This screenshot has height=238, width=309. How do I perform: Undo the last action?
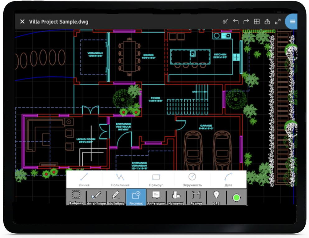[236, 21]
